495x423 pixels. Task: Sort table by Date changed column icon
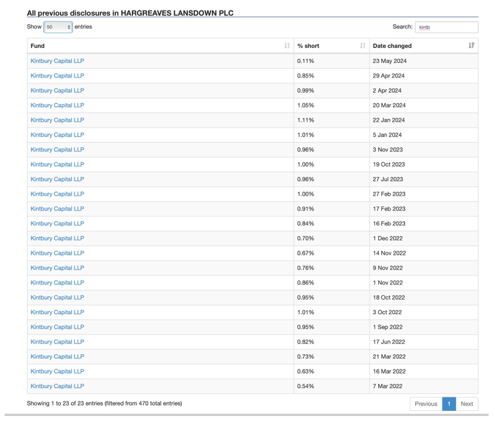pos(471,46)
